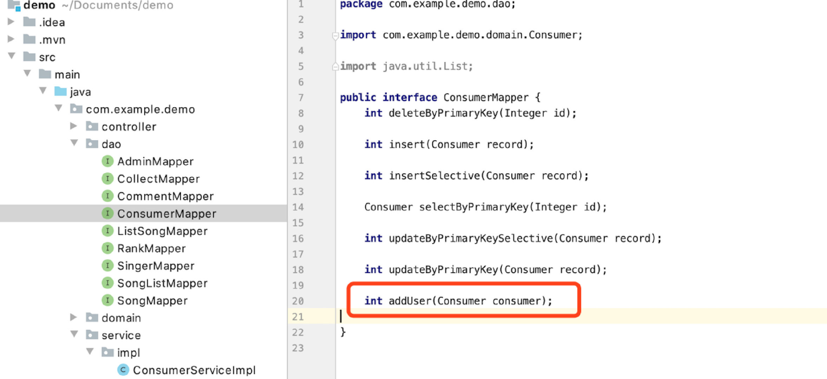
Task: Click the .mvn folder icon
Action: [29, 39]
